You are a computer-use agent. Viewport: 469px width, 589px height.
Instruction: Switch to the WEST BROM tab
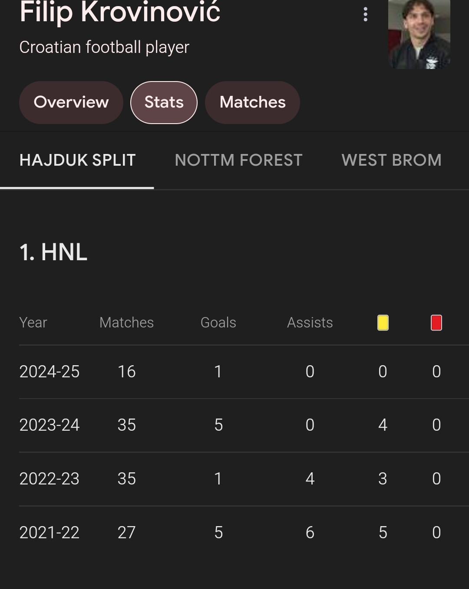coord(391,160)
